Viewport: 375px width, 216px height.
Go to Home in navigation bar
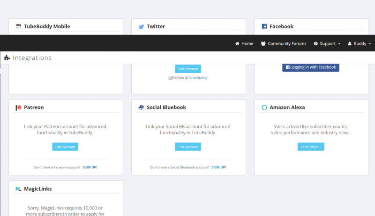[244, 43]
